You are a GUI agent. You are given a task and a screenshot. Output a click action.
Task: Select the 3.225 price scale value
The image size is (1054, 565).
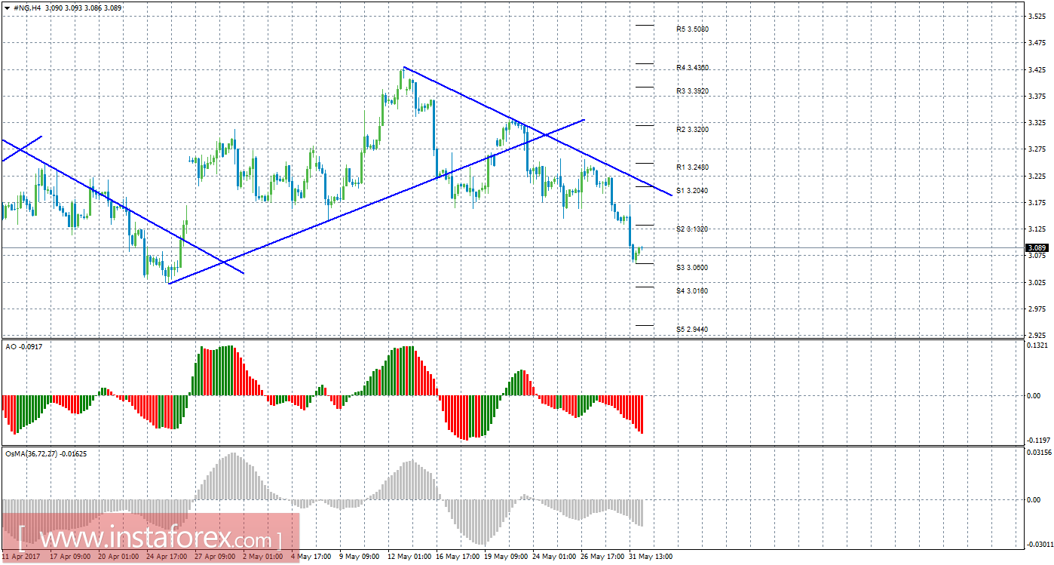(1036, 176)
